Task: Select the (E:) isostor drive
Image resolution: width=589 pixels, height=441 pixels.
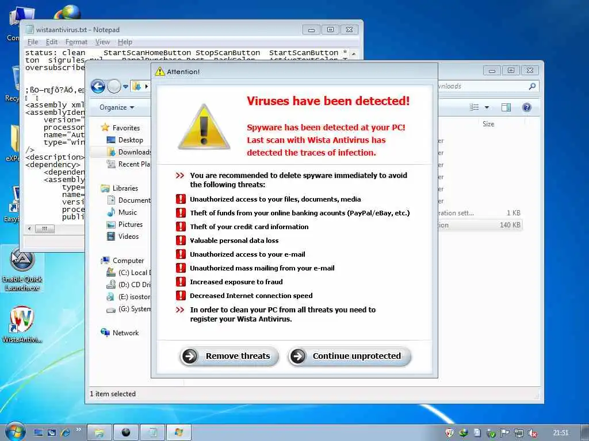Action: (x=128, y=297)
